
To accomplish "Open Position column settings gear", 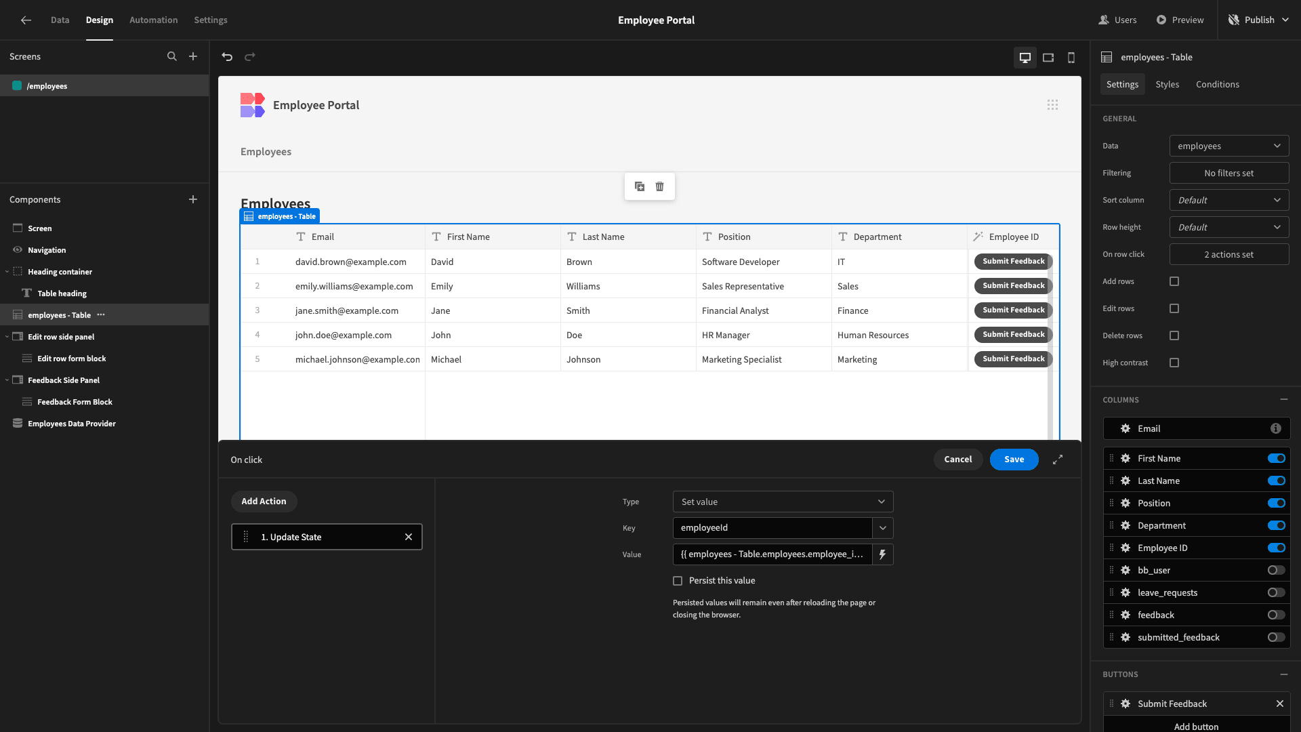I will tap(1126, 504).
